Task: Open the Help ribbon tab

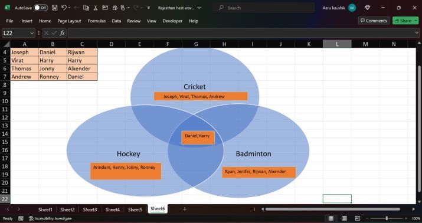Action: point(194,21)
